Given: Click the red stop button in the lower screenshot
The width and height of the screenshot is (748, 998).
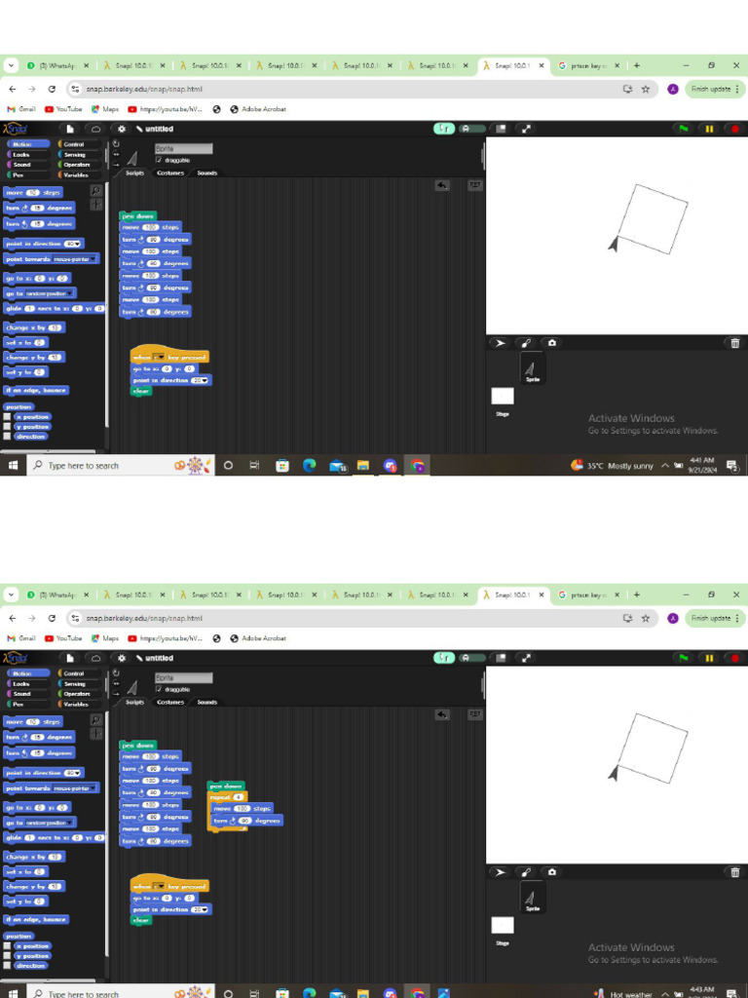Looking at the screenshot, I should click(x=734, y=658).
